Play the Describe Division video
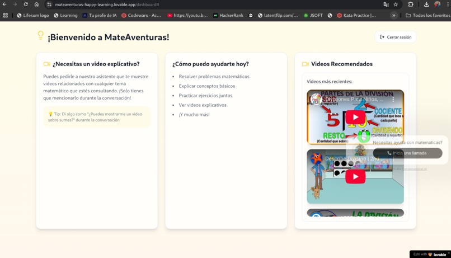This screenshot has height=258, width=451. point(355,177)
